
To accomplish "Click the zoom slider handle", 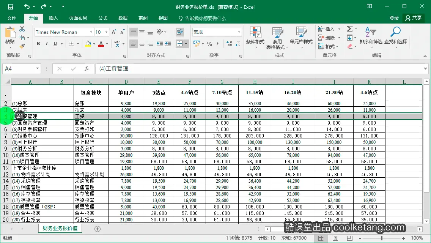I will pyautogui.click(x=382, y=238).
